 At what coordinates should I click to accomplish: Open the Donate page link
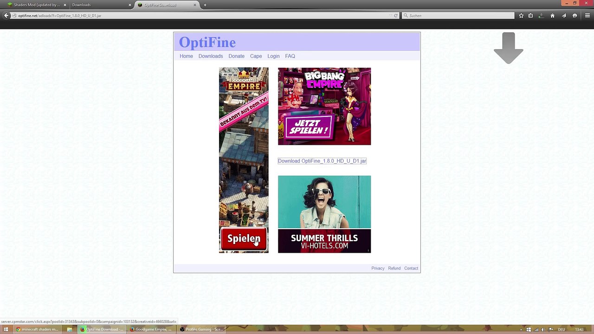tap(236, 56)
